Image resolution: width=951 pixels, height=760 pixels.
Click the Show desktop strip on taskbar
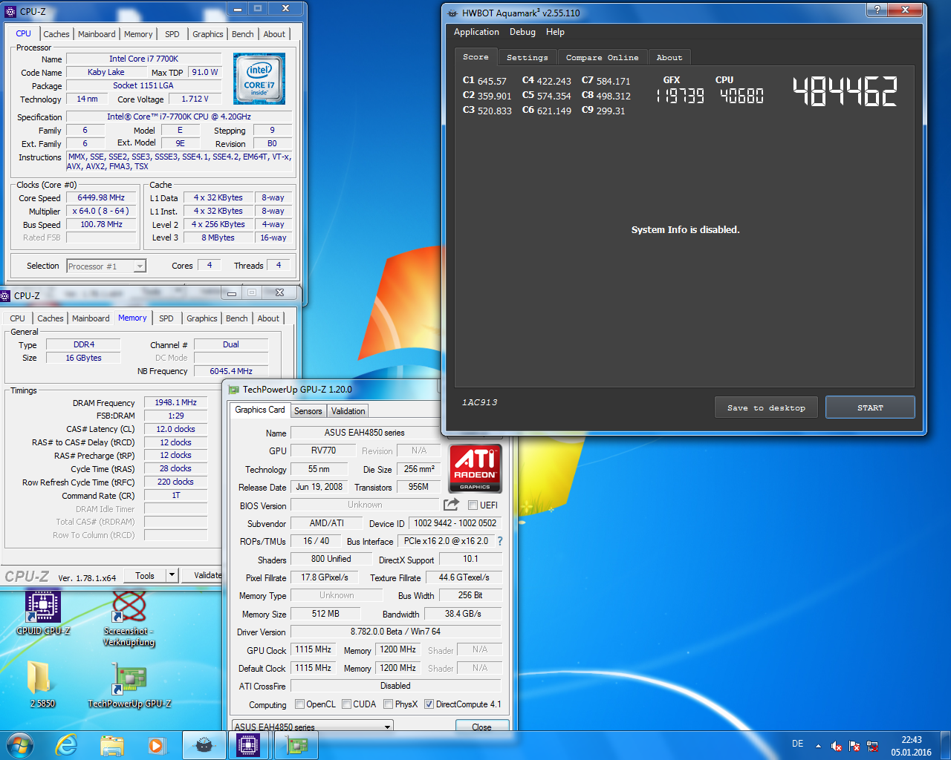pyautogui.click(x=945, y=745)
